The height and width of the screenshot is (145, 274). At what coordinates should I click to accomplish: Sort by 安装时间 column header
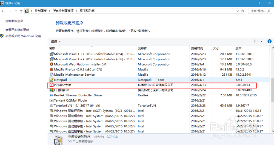coord(201,48)
